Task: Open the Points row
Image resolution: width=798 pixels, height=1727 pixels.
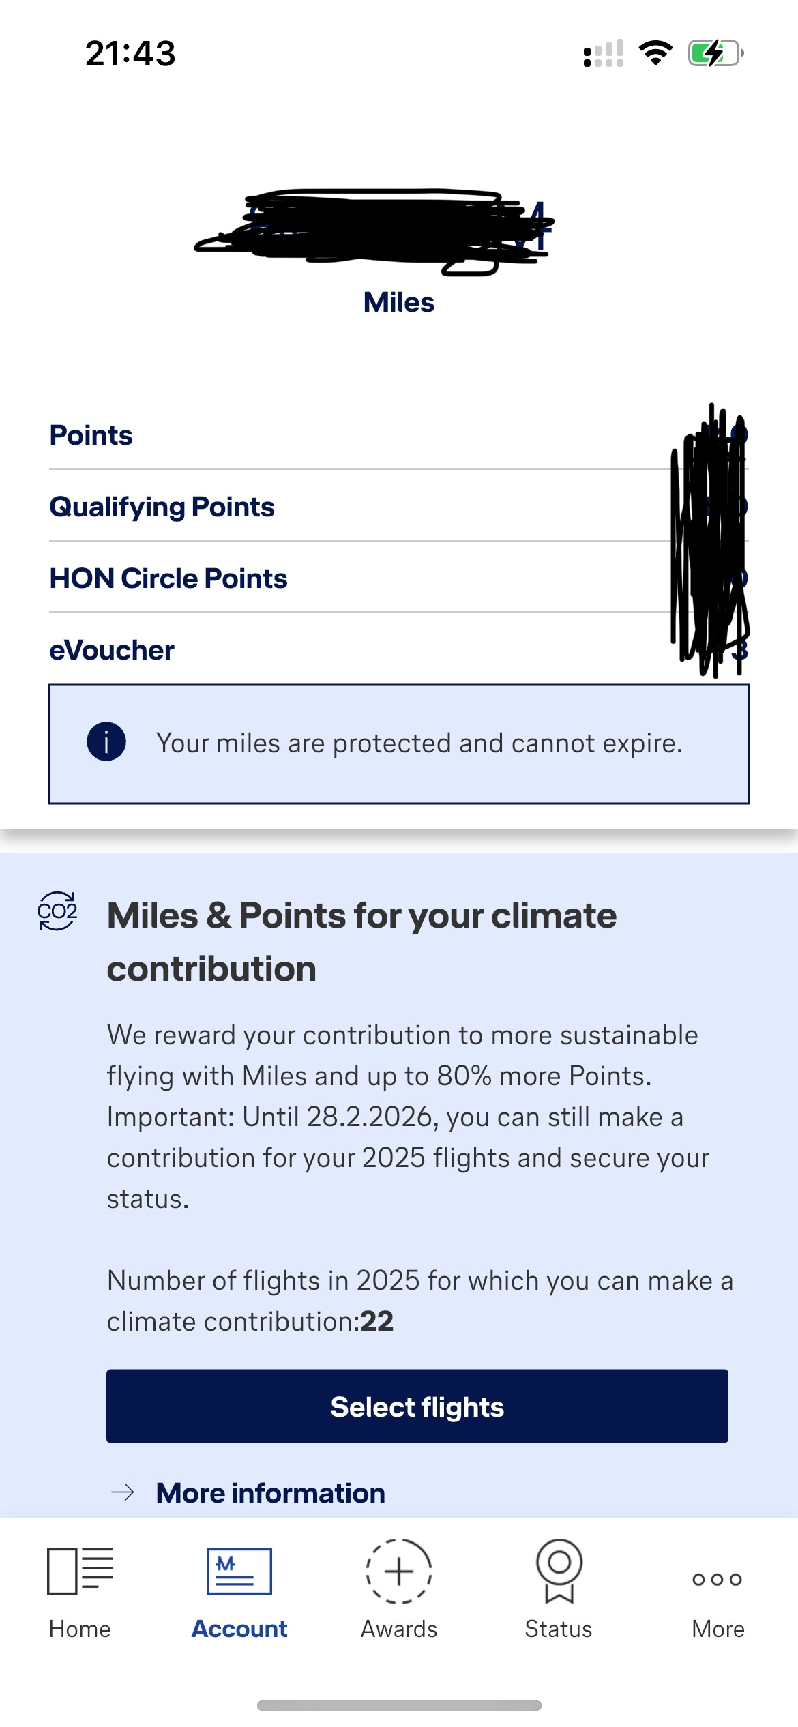Action: tap(91, 435)
